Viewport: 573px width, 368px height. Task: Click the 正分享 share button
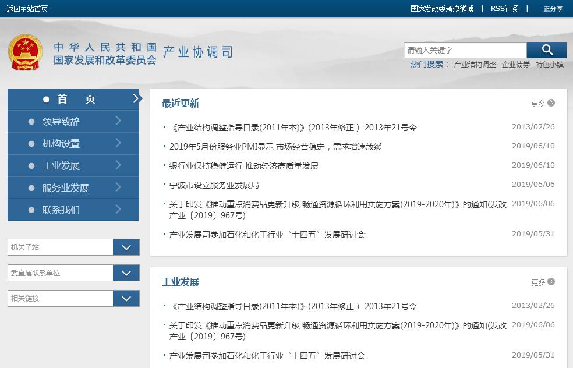tap(553, 9)
